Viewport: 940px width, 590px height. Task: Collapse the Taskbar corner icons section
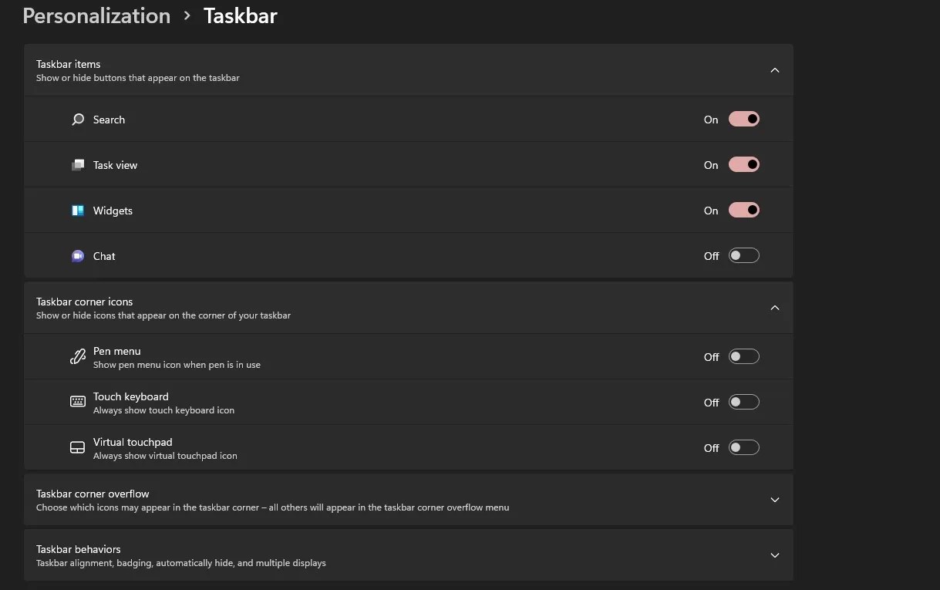point(774,307)
